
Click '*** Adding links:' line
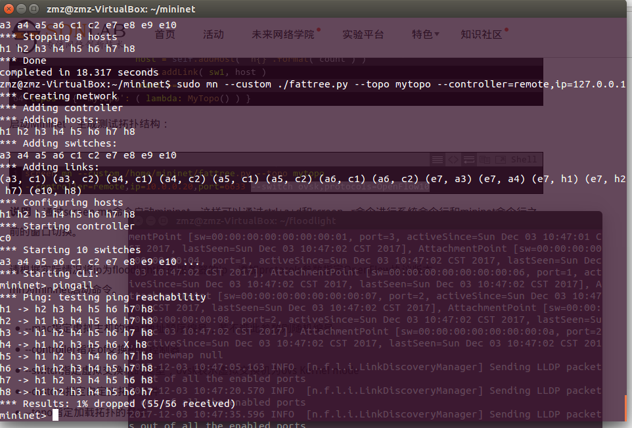49,167
